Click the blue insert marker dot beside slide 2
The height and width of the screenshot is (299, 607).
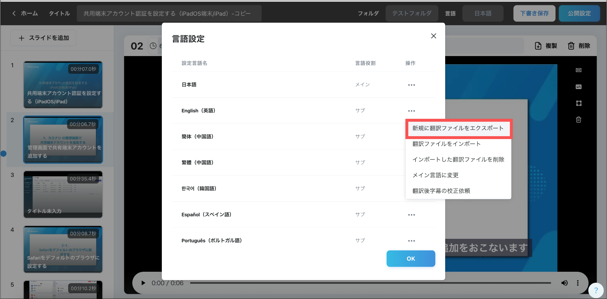point(3,154)
